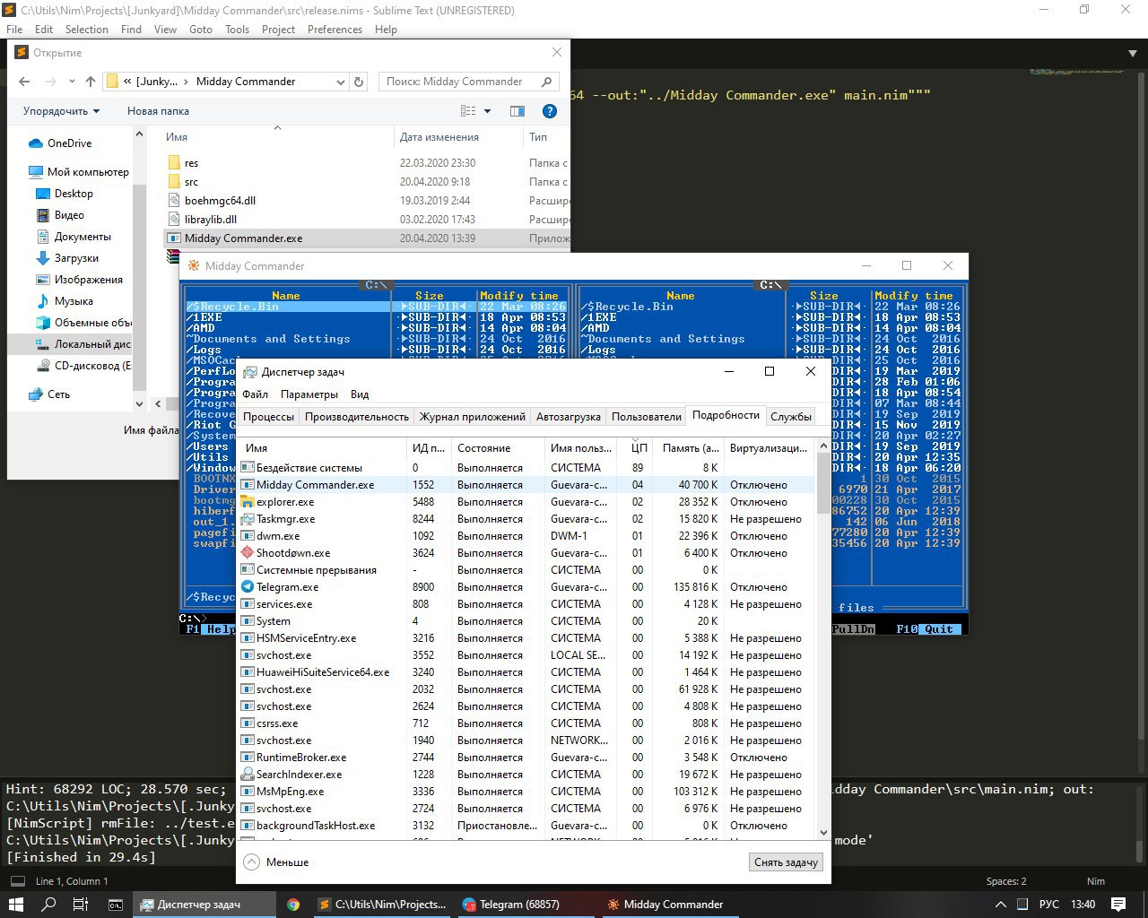Image resolution: width=1148 pixels, height=918 pixels.
Task: Switch to the Автозагрузка tab
Action: pyautogui.click(x=569, y=417)
